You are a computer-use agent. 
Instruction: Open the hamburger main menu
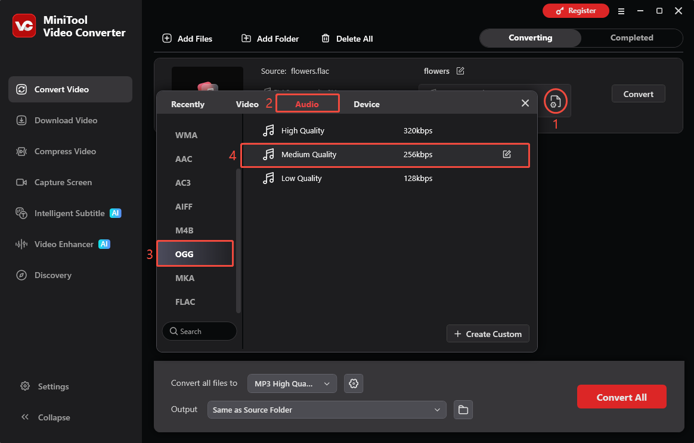621,11
